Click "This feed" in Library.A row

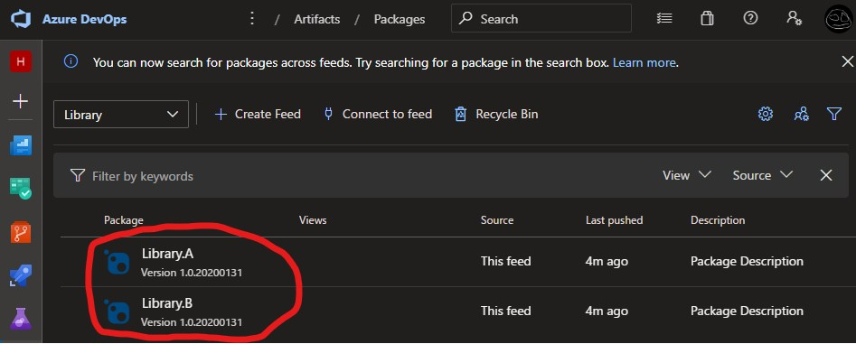pyautogui.click(x=505, y=262)
